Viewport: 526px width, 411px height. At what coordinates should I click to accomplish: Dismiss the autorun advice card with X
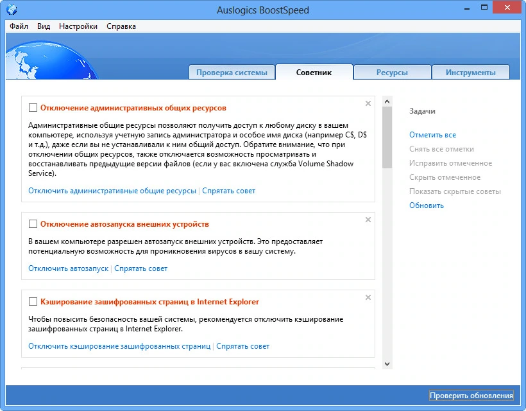click(x=368, y=220)
